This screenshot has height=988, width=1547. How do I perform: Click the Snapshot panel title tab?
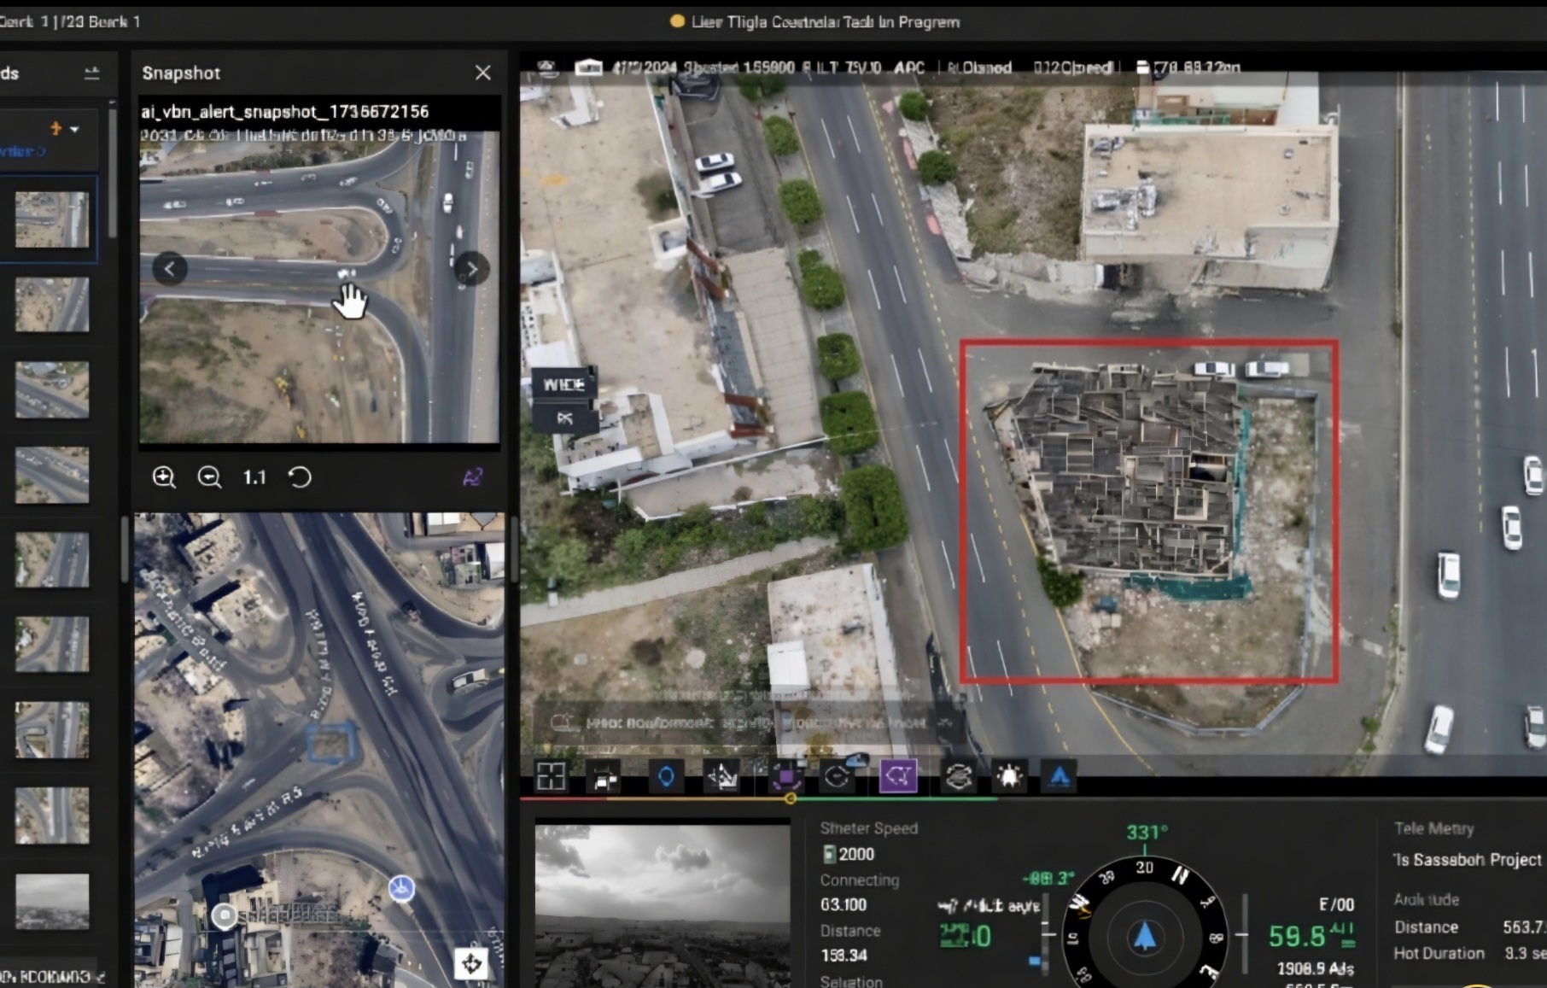pos(181,73)
